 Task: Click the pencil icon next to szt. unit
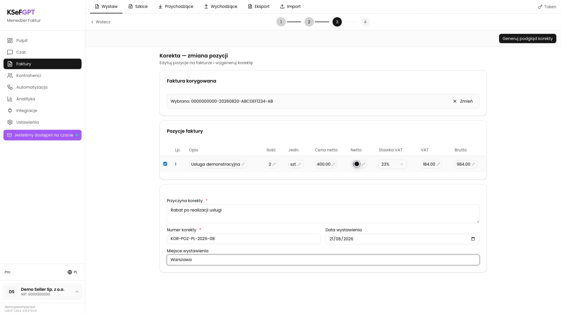[299, 164]
